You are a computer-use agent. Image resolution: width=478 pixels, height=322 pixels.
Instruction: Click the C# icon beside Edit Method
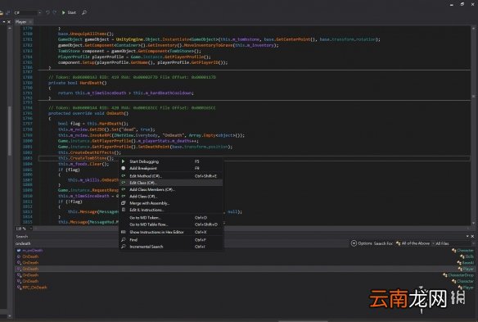pyautogui.click(x=123, y=176)
